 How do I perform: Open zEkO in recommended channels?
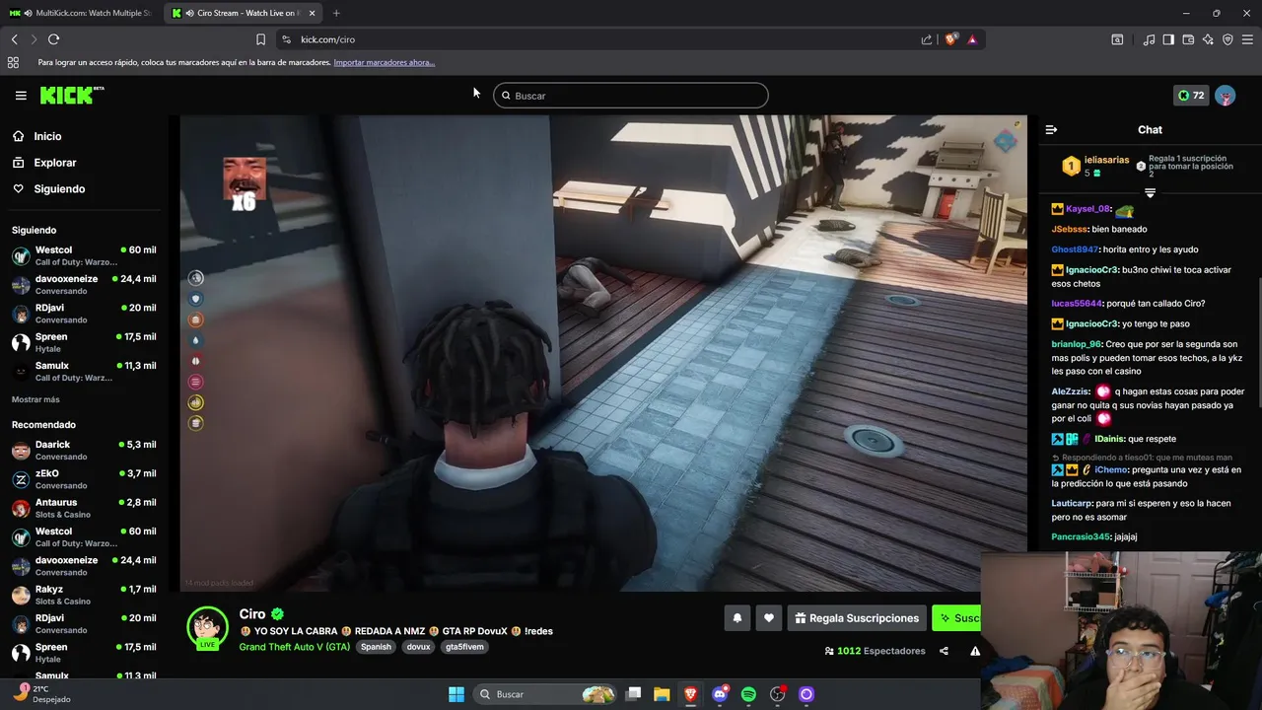(x=84, y=479)
